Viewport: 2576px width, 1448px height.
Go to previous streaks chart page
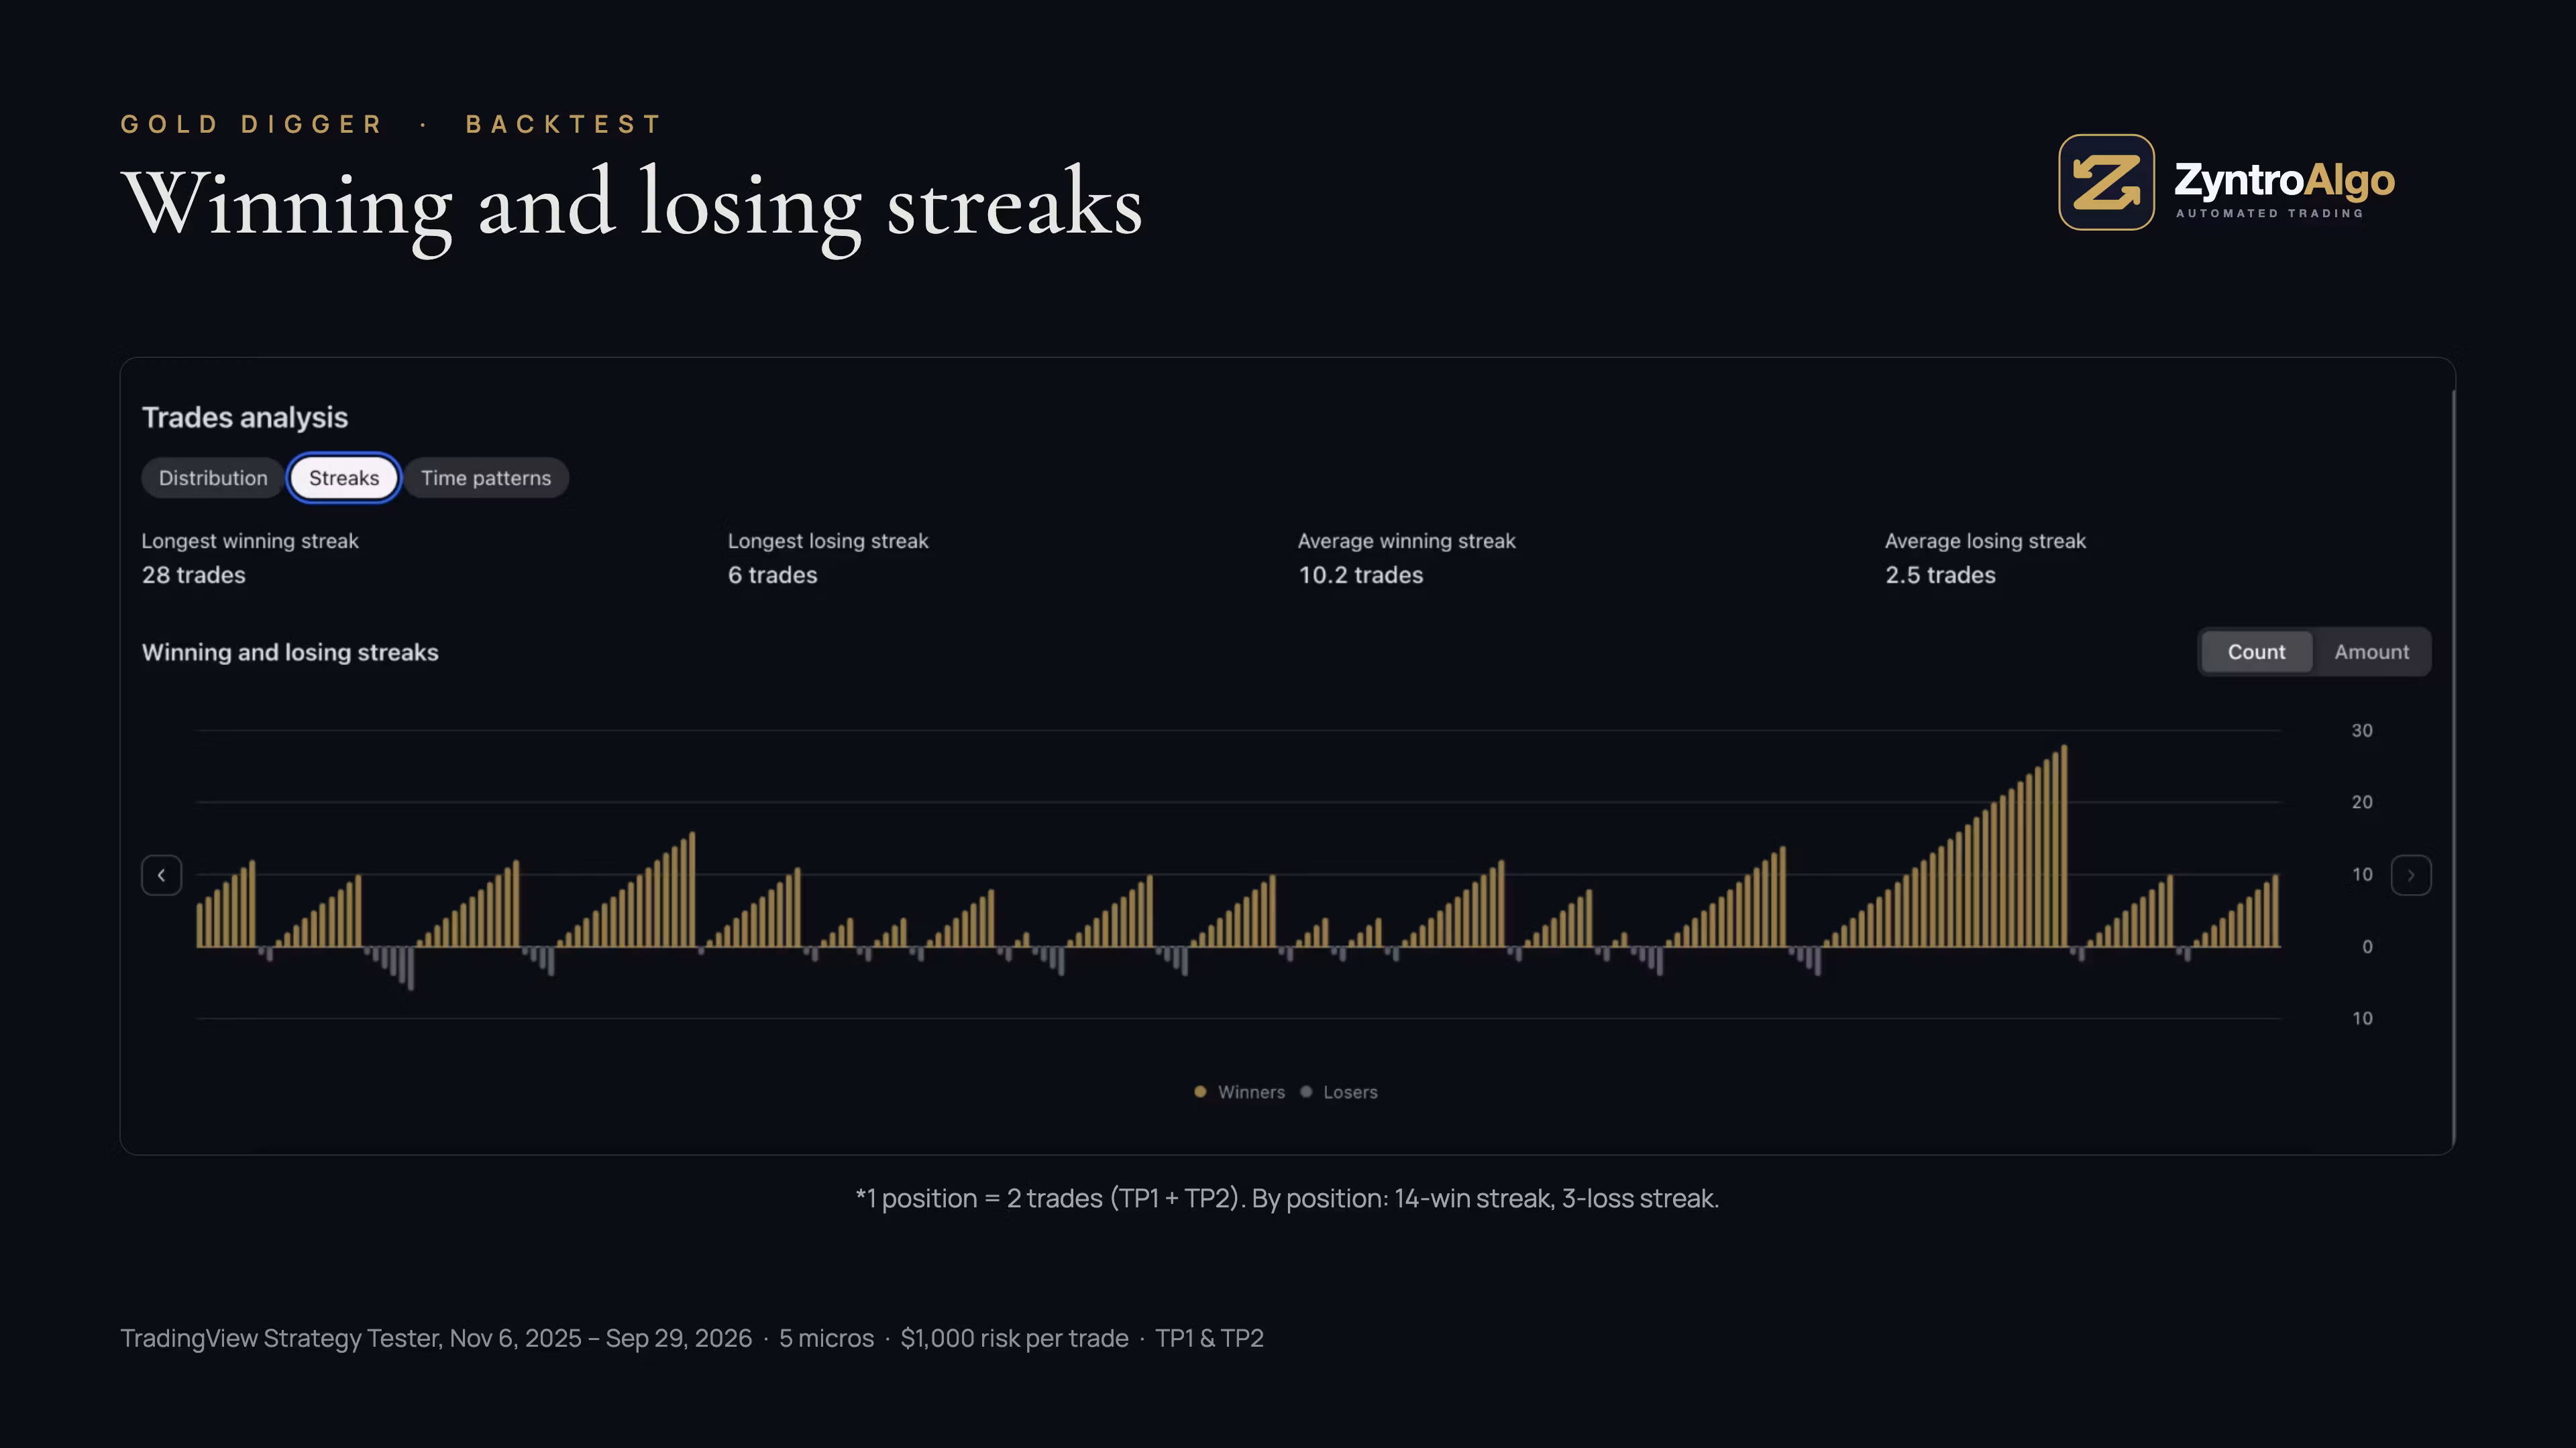coord(161,876)
